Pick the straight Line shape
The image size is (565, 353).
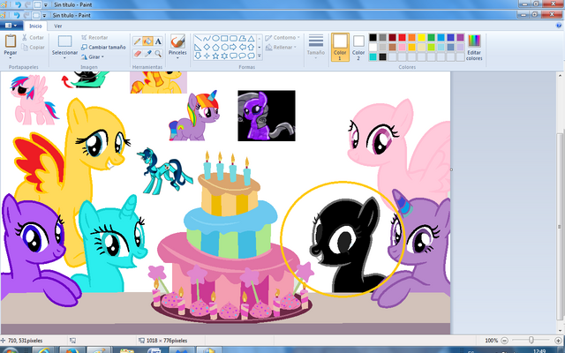pyautogui.click(x=198, y=38)
